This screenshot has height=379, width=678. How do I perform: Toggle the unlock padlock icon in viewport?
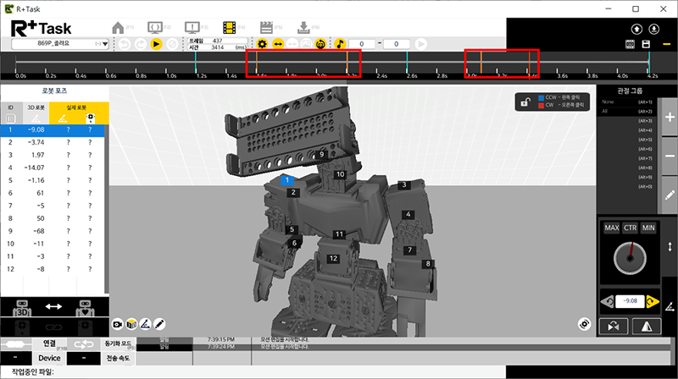[x=526, y=103]
